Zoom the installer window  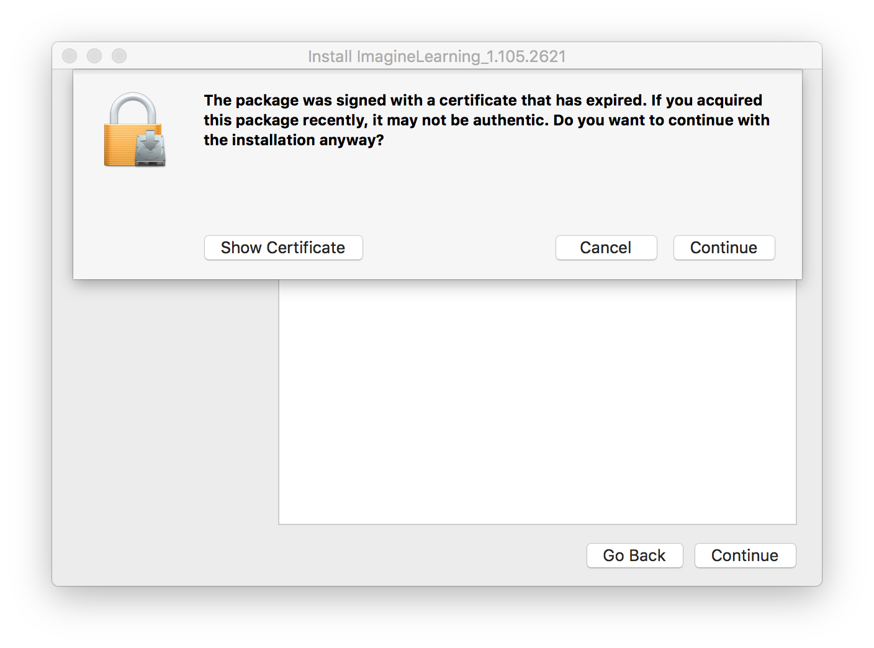(x=119, y=56)
